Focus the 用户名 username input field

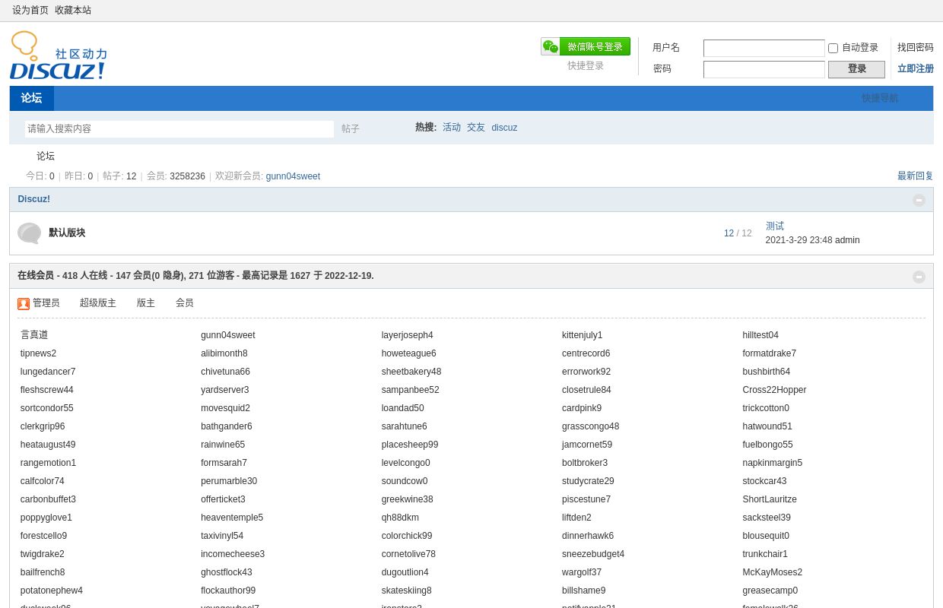(764, 48)
